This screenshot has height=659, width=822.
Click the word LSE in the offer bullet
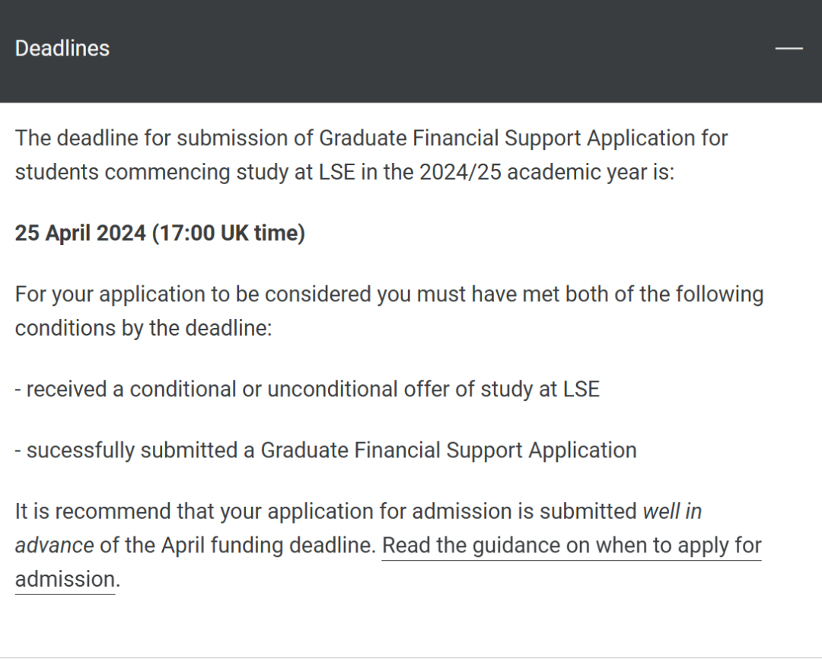tap(581, 389)
